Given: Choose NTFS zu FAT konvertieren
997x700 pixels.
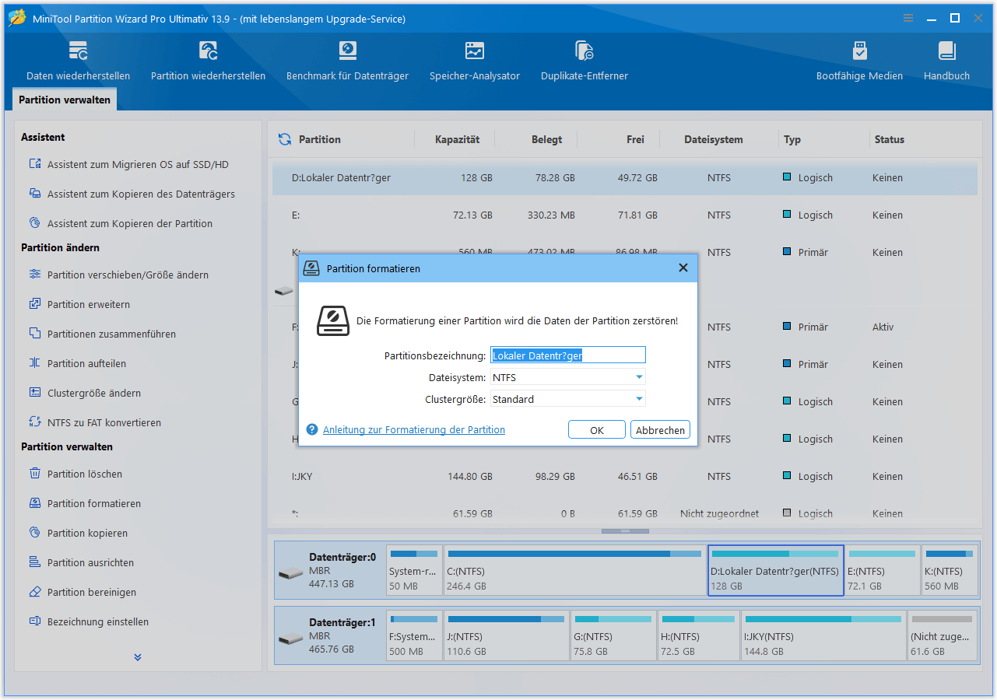Looking at the screenshot, I should (x=104, y=423).
